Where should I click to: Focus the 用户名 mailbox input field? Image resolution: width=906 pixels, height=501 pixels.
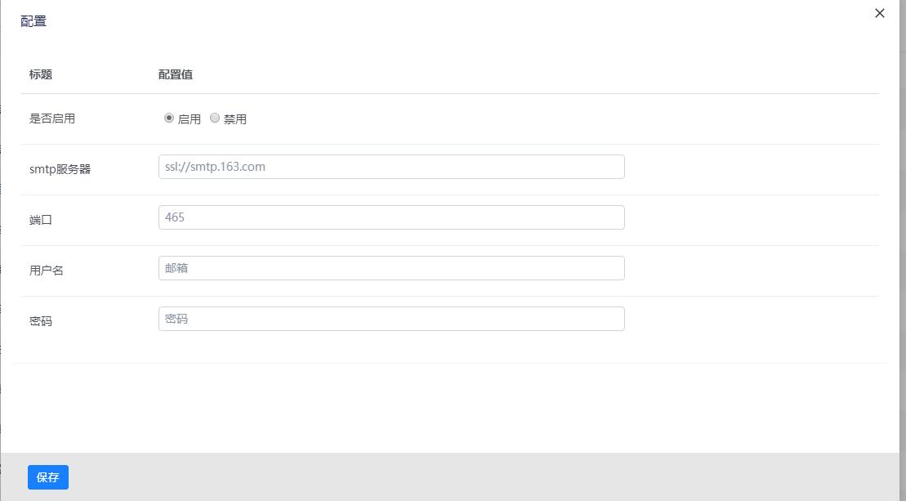point(391,268)
